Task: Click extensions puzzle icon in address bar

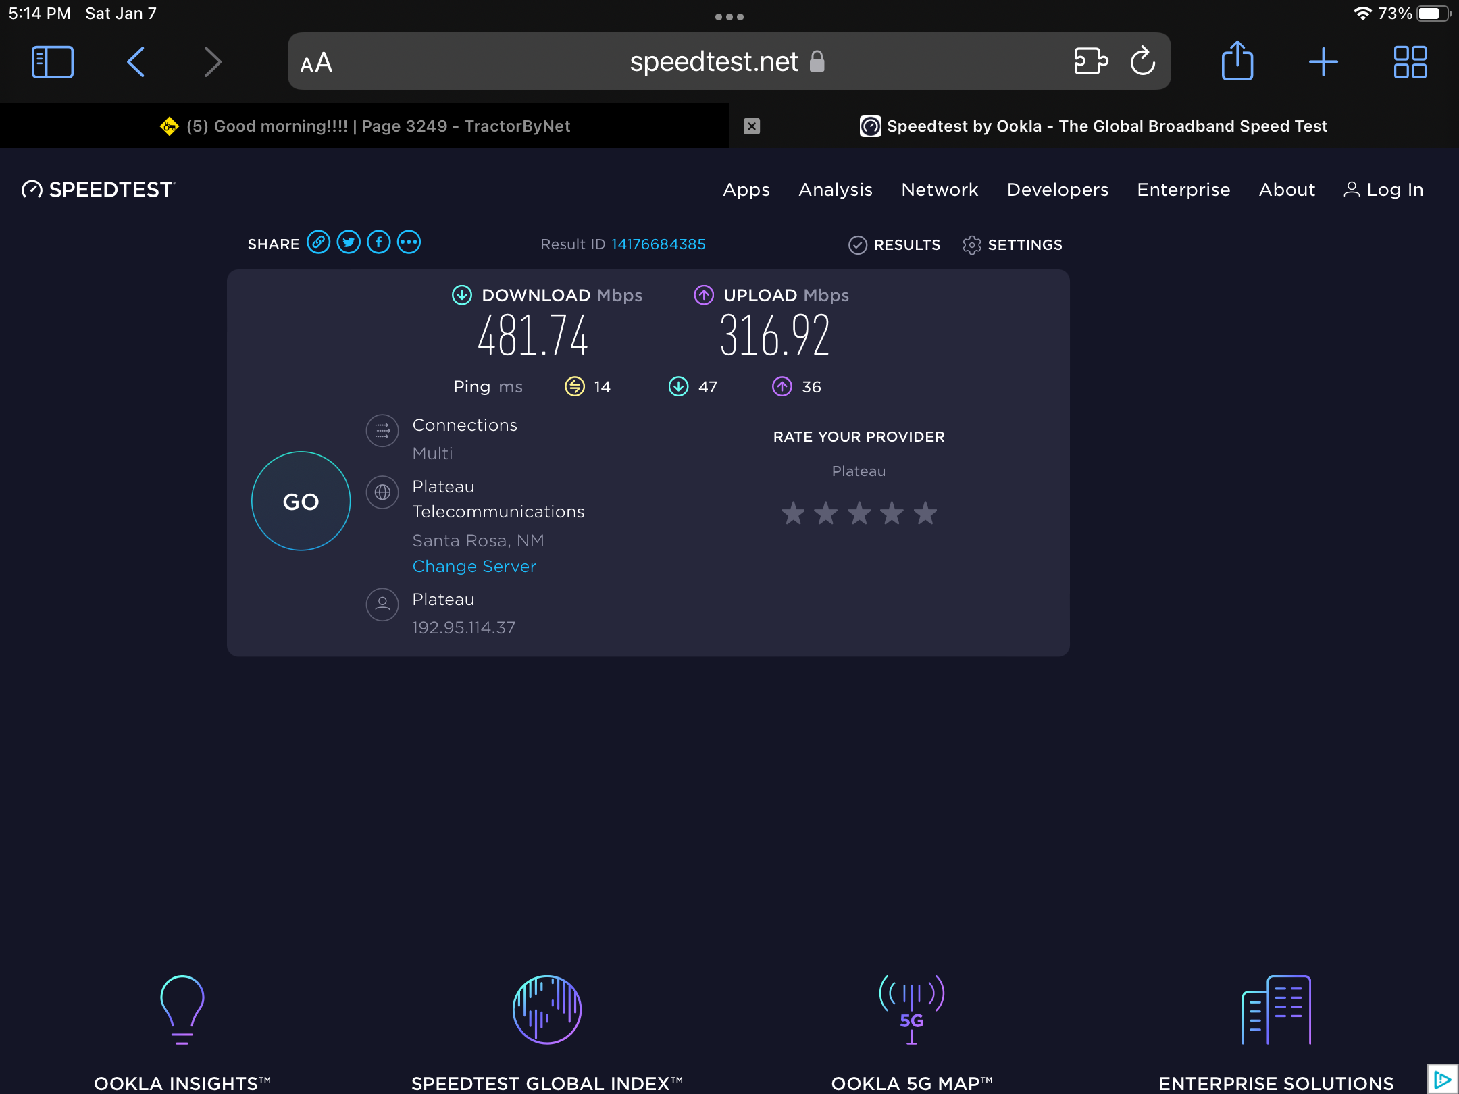Action: pos(1090,61)
